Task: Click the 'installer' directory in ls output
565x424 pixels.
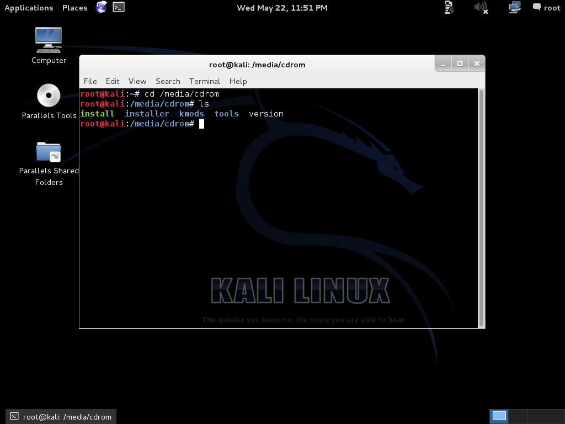Action: click(147, 114)
